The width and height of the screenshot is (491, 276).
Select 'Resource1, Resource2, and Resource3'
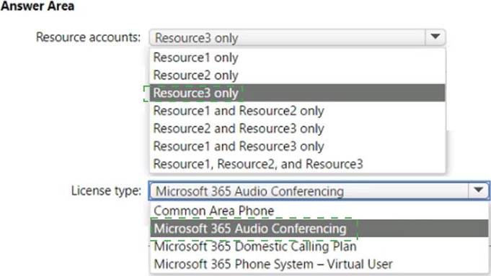298,164
